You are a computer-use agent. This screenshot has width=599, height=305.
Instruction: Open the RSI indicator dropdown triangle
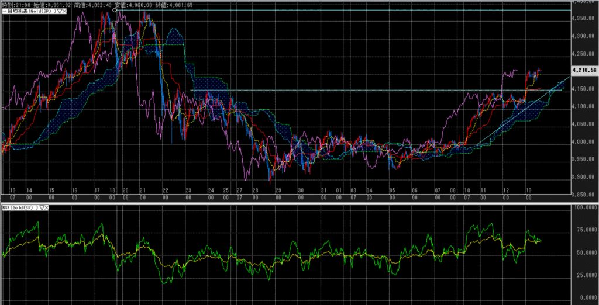point(42,207)
